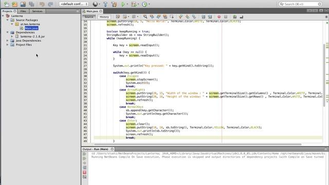Click the New Project icon
The width and height of the screenshot is (329, 185).
tap(15, 4)
